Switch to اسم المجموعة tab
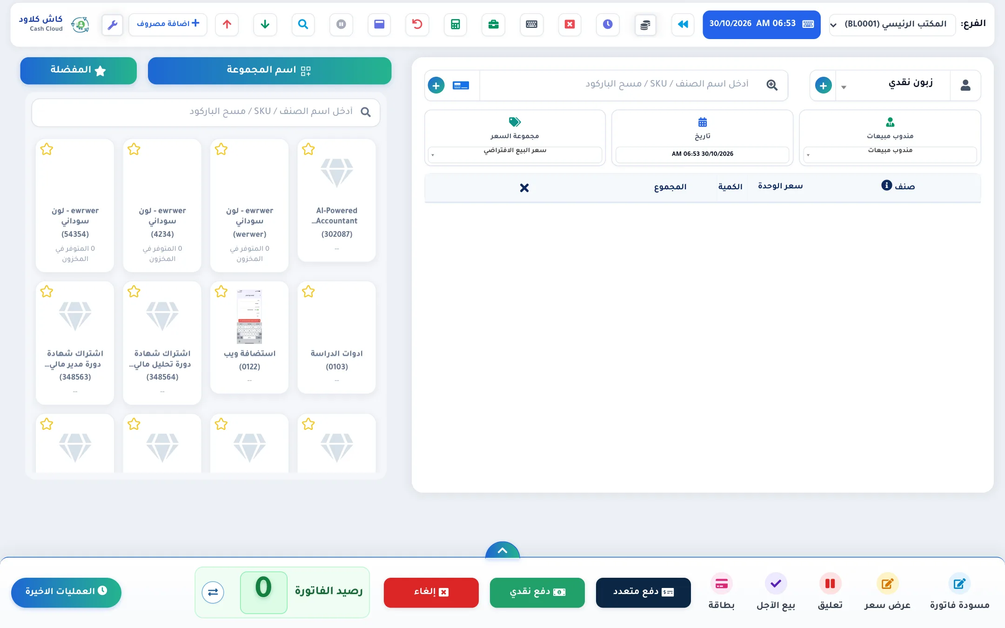This screenshot has height=628, width=1005. pyautogui.click(x=269, y=71)
